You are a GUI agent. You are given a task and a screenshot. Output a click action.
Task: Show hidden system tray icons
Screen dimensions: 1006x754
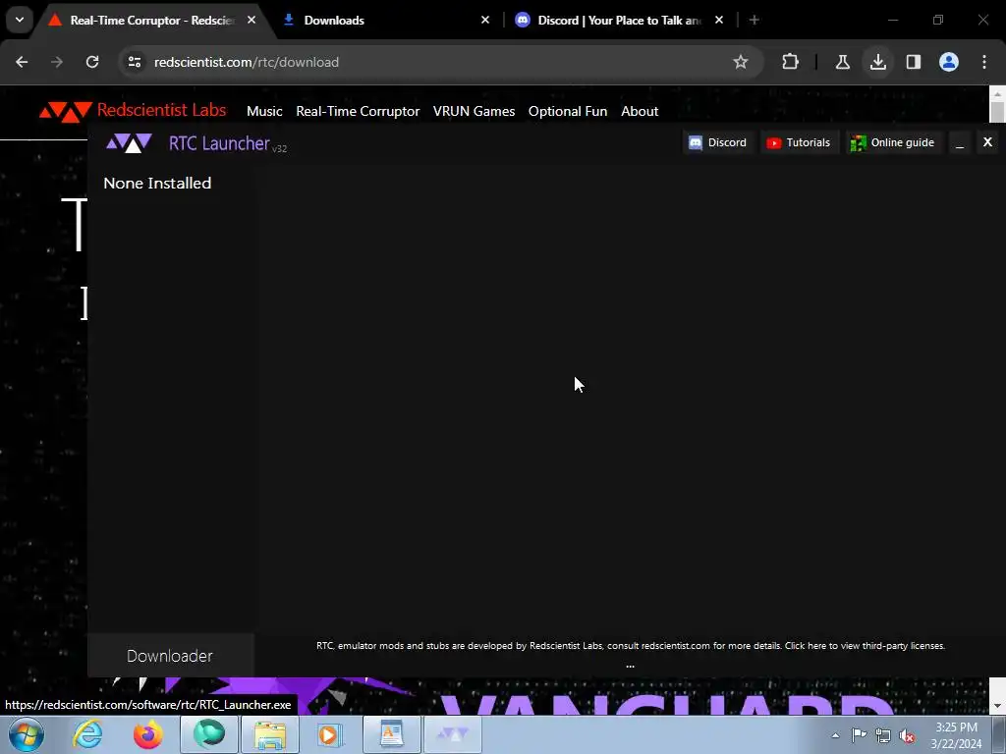[835, 735]
